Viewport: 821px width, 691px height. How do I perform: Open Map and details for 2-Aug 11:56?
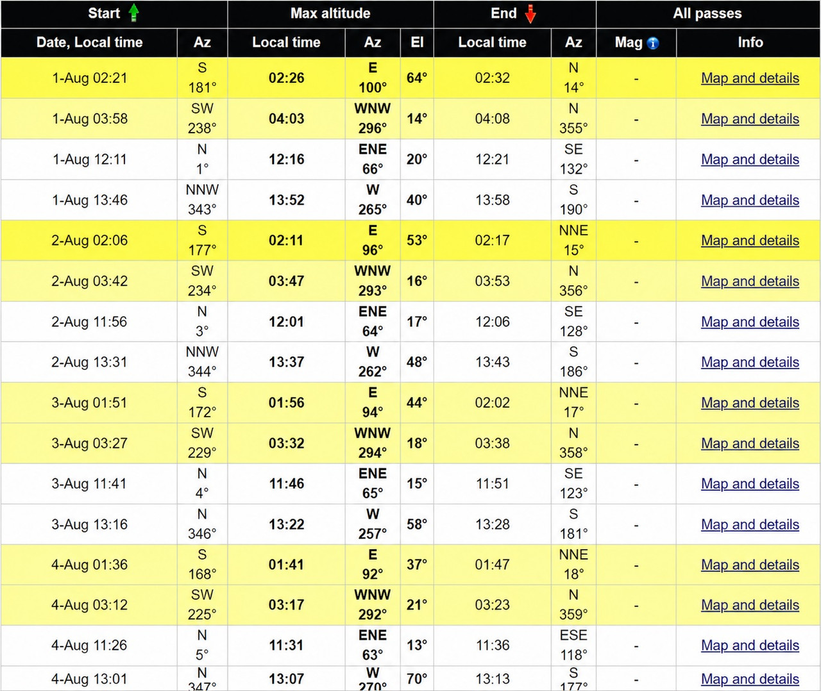click(750, 322)
